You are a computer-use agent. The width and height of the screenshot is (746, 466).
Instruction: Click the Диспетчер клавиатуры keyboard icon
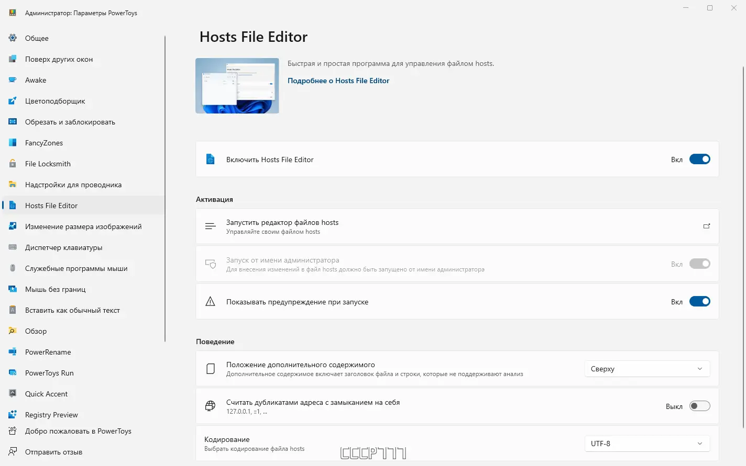point(13,247)
